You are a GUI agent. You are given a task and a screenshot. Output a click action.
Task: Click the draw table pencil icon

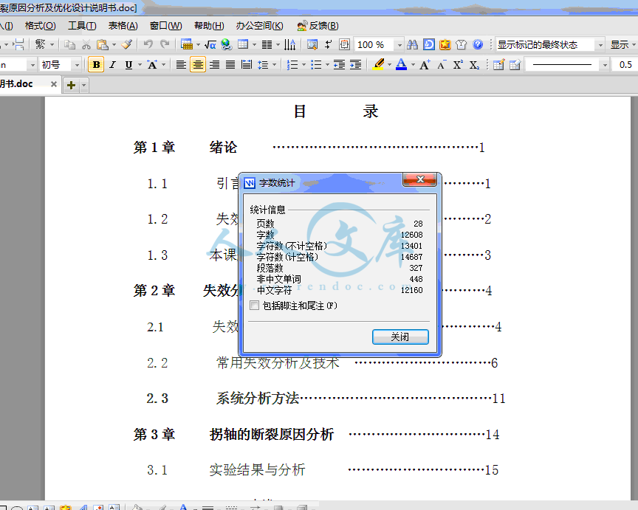coord(498,65)
